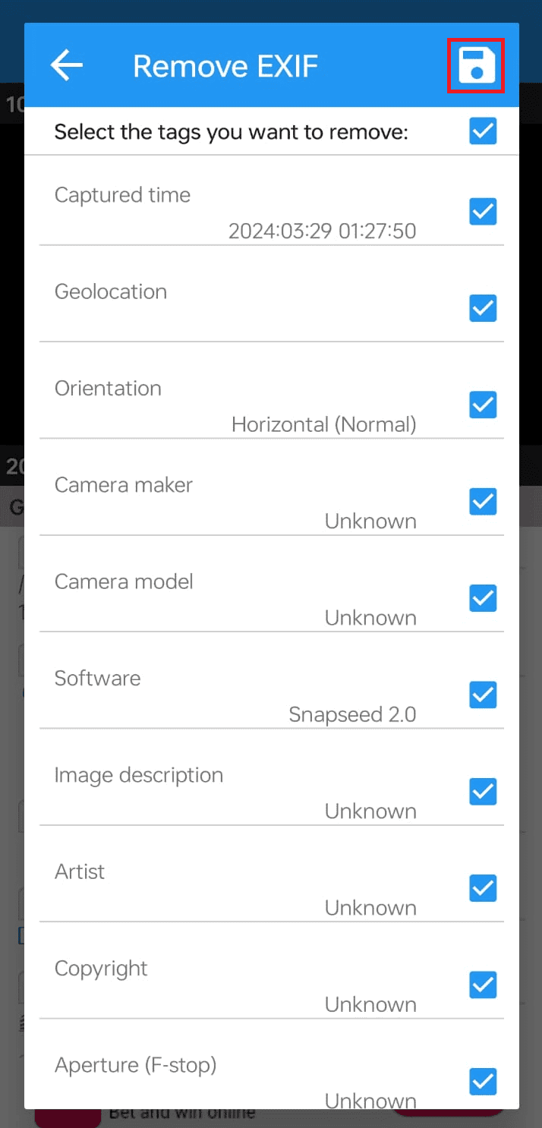Viewport: 542px width, 1128px height.
Task: Go back using the left arrow
Action: coord(67,66)
